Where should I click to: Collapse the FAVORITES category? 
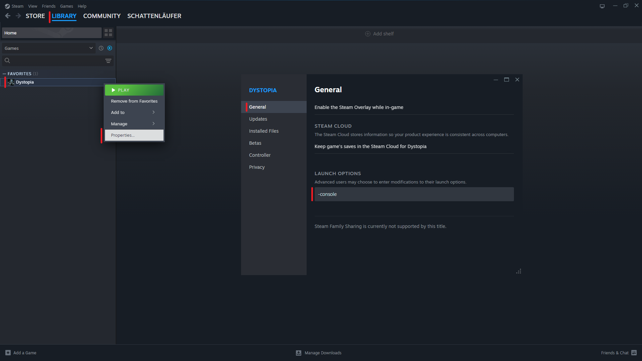coord(4,74)
